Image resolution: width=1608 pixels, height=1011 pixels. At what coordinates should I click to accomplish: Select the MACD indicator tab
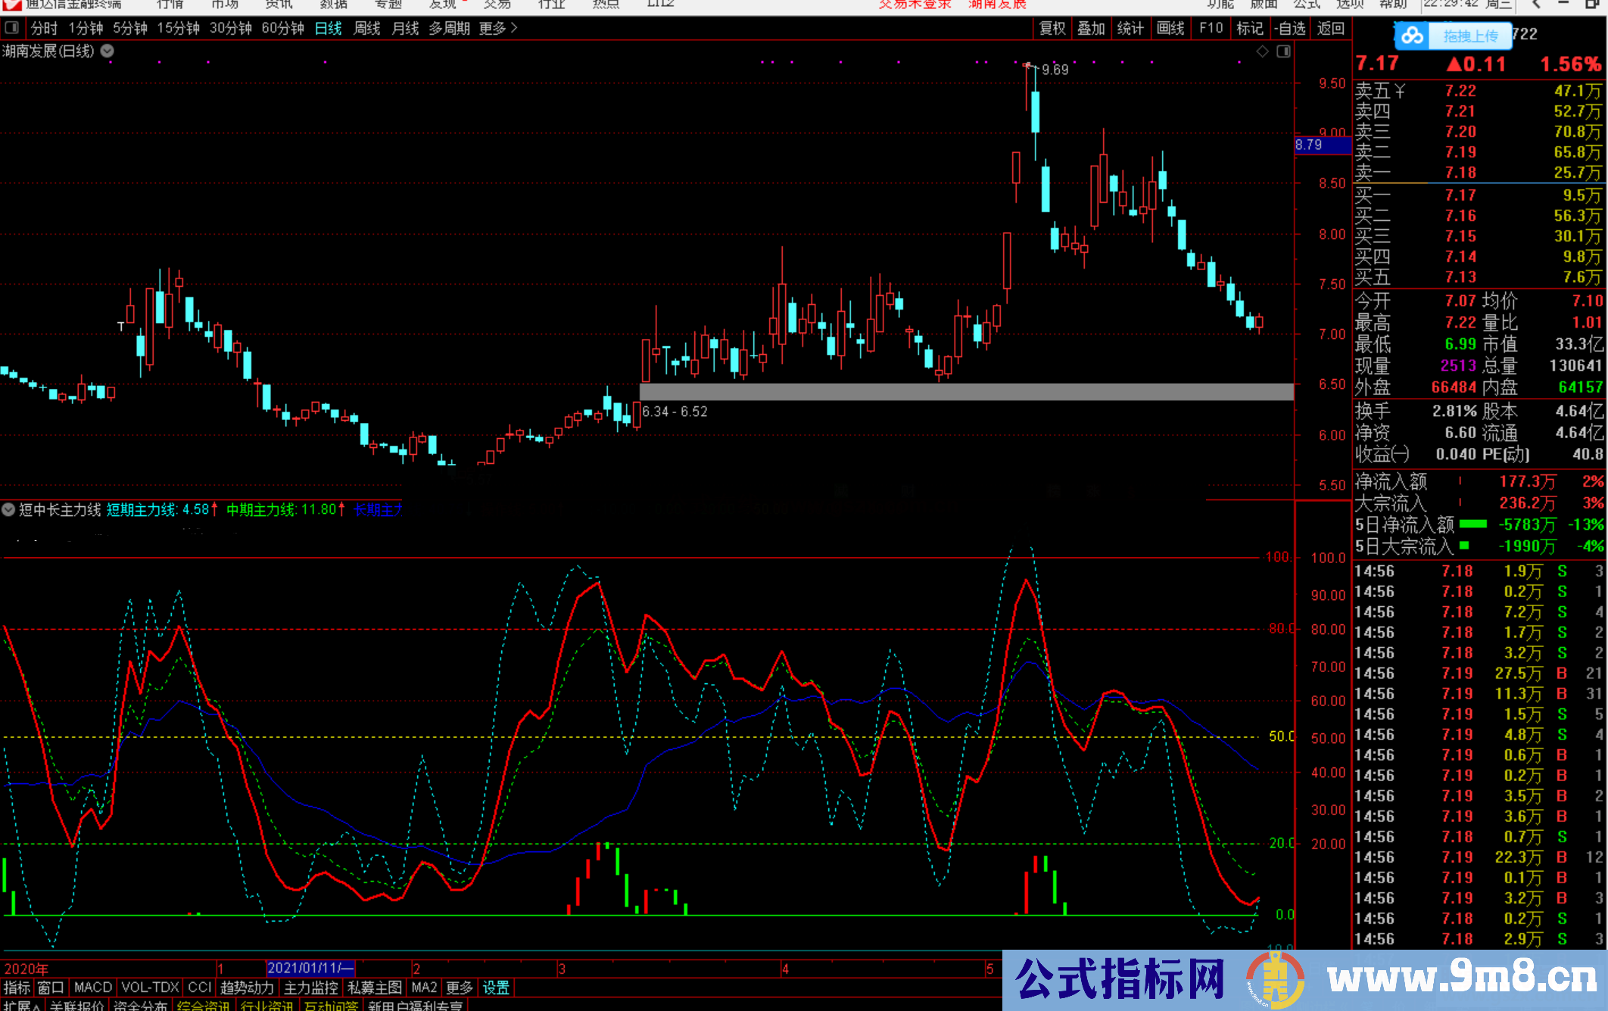[x=93, y=988]
